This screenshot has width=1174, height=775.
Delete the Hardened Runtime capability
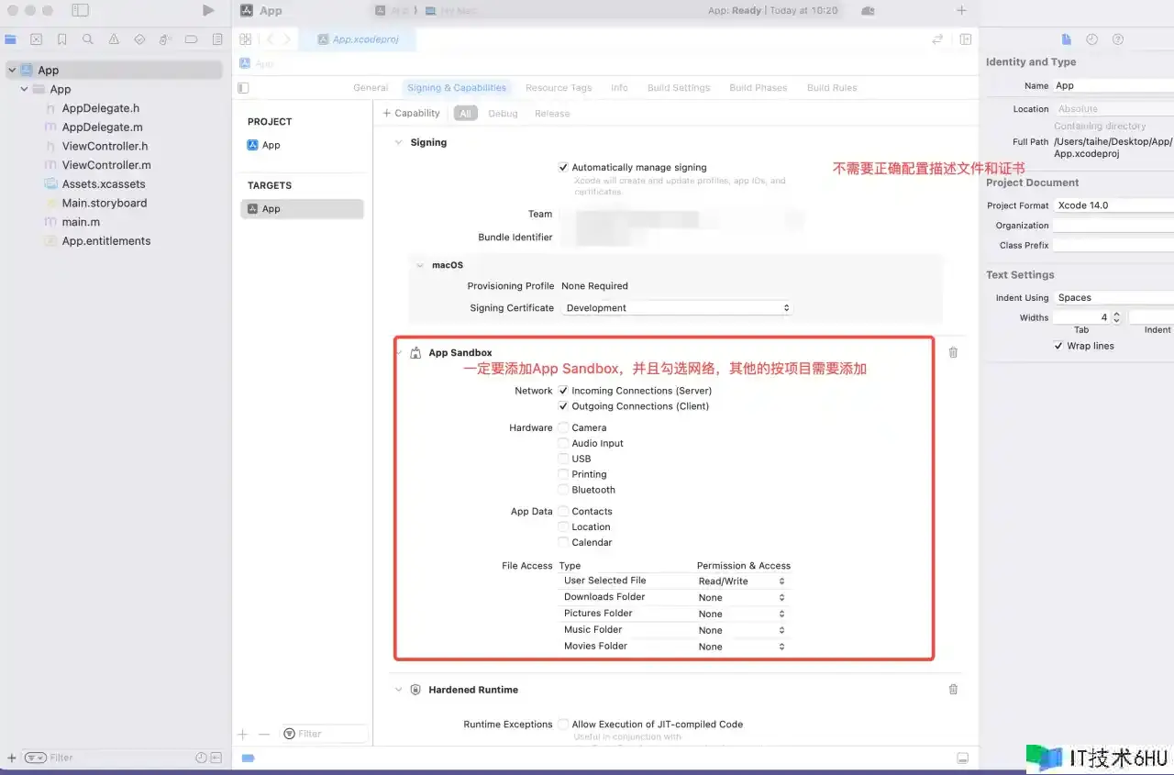point(953,689)
